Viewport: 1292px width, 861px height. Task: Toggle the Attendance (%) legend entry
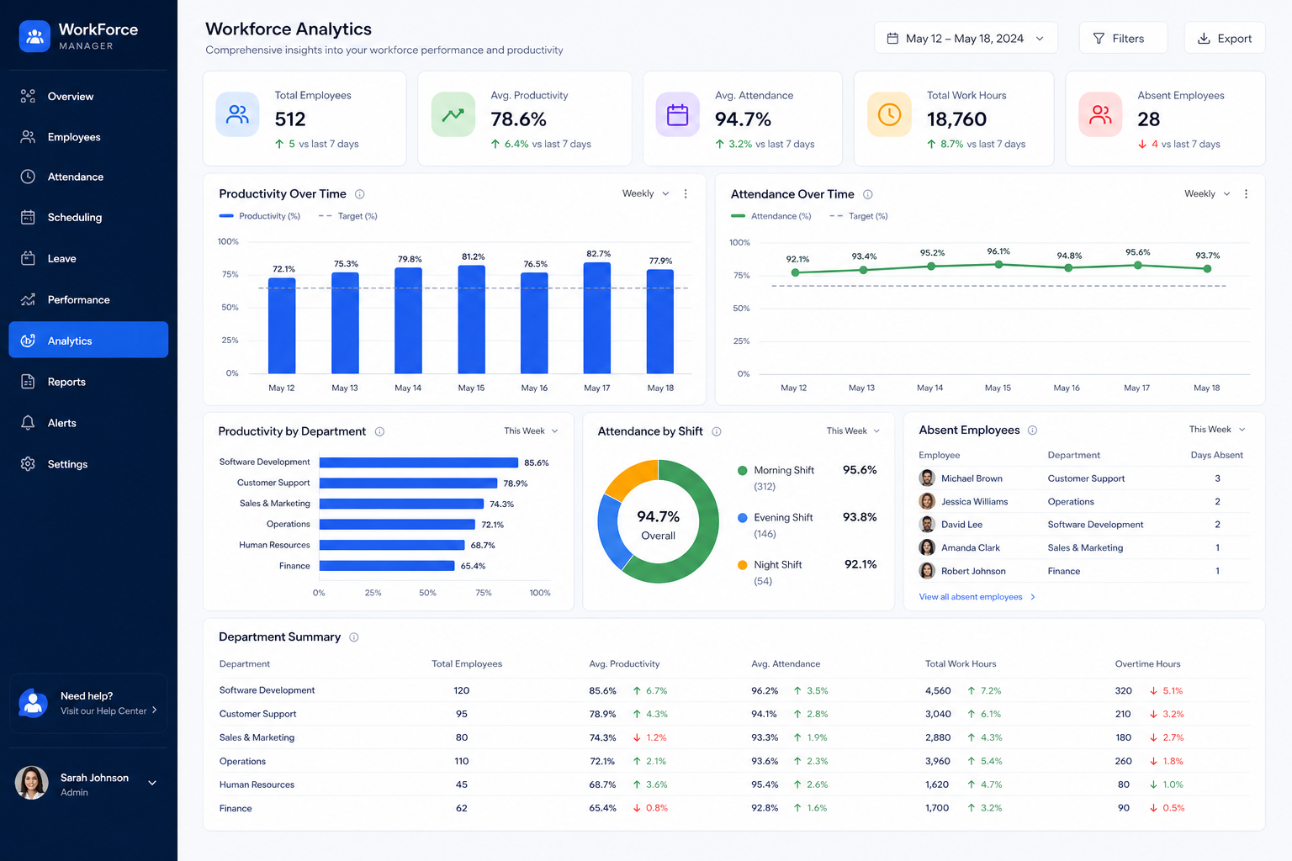pyautogui.click(x=771, y=216)
